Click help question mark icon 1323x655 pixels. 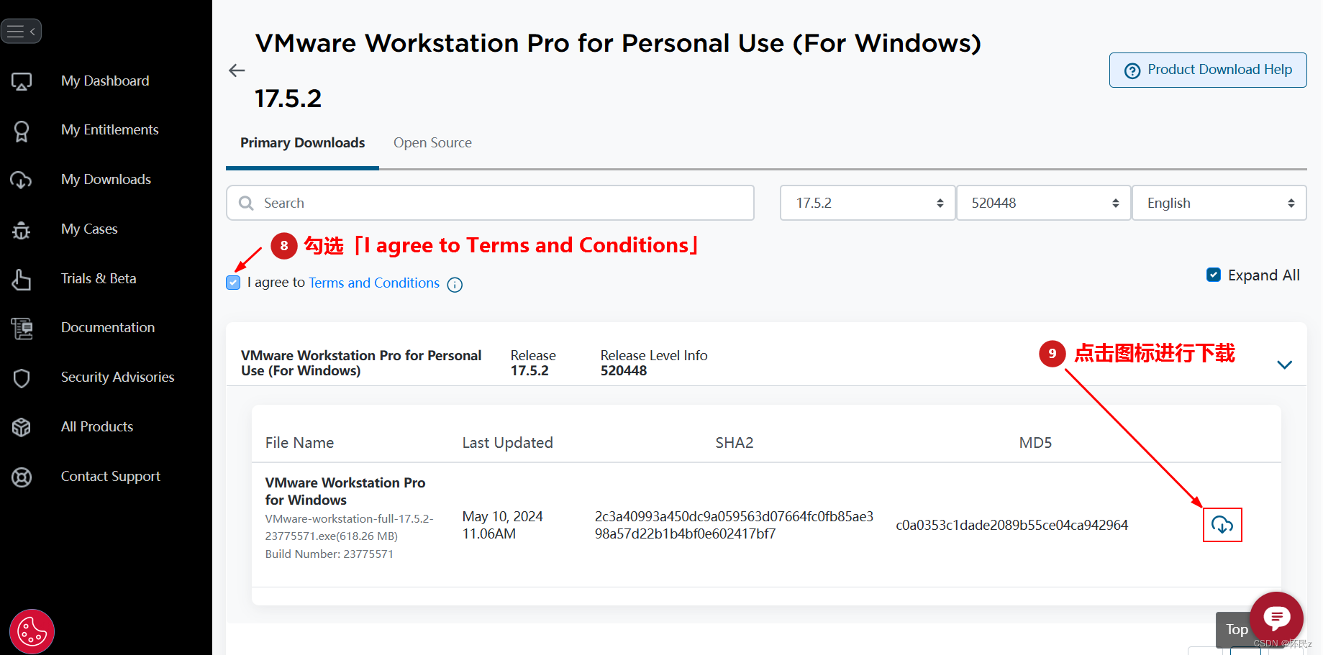coord(1132,70)
